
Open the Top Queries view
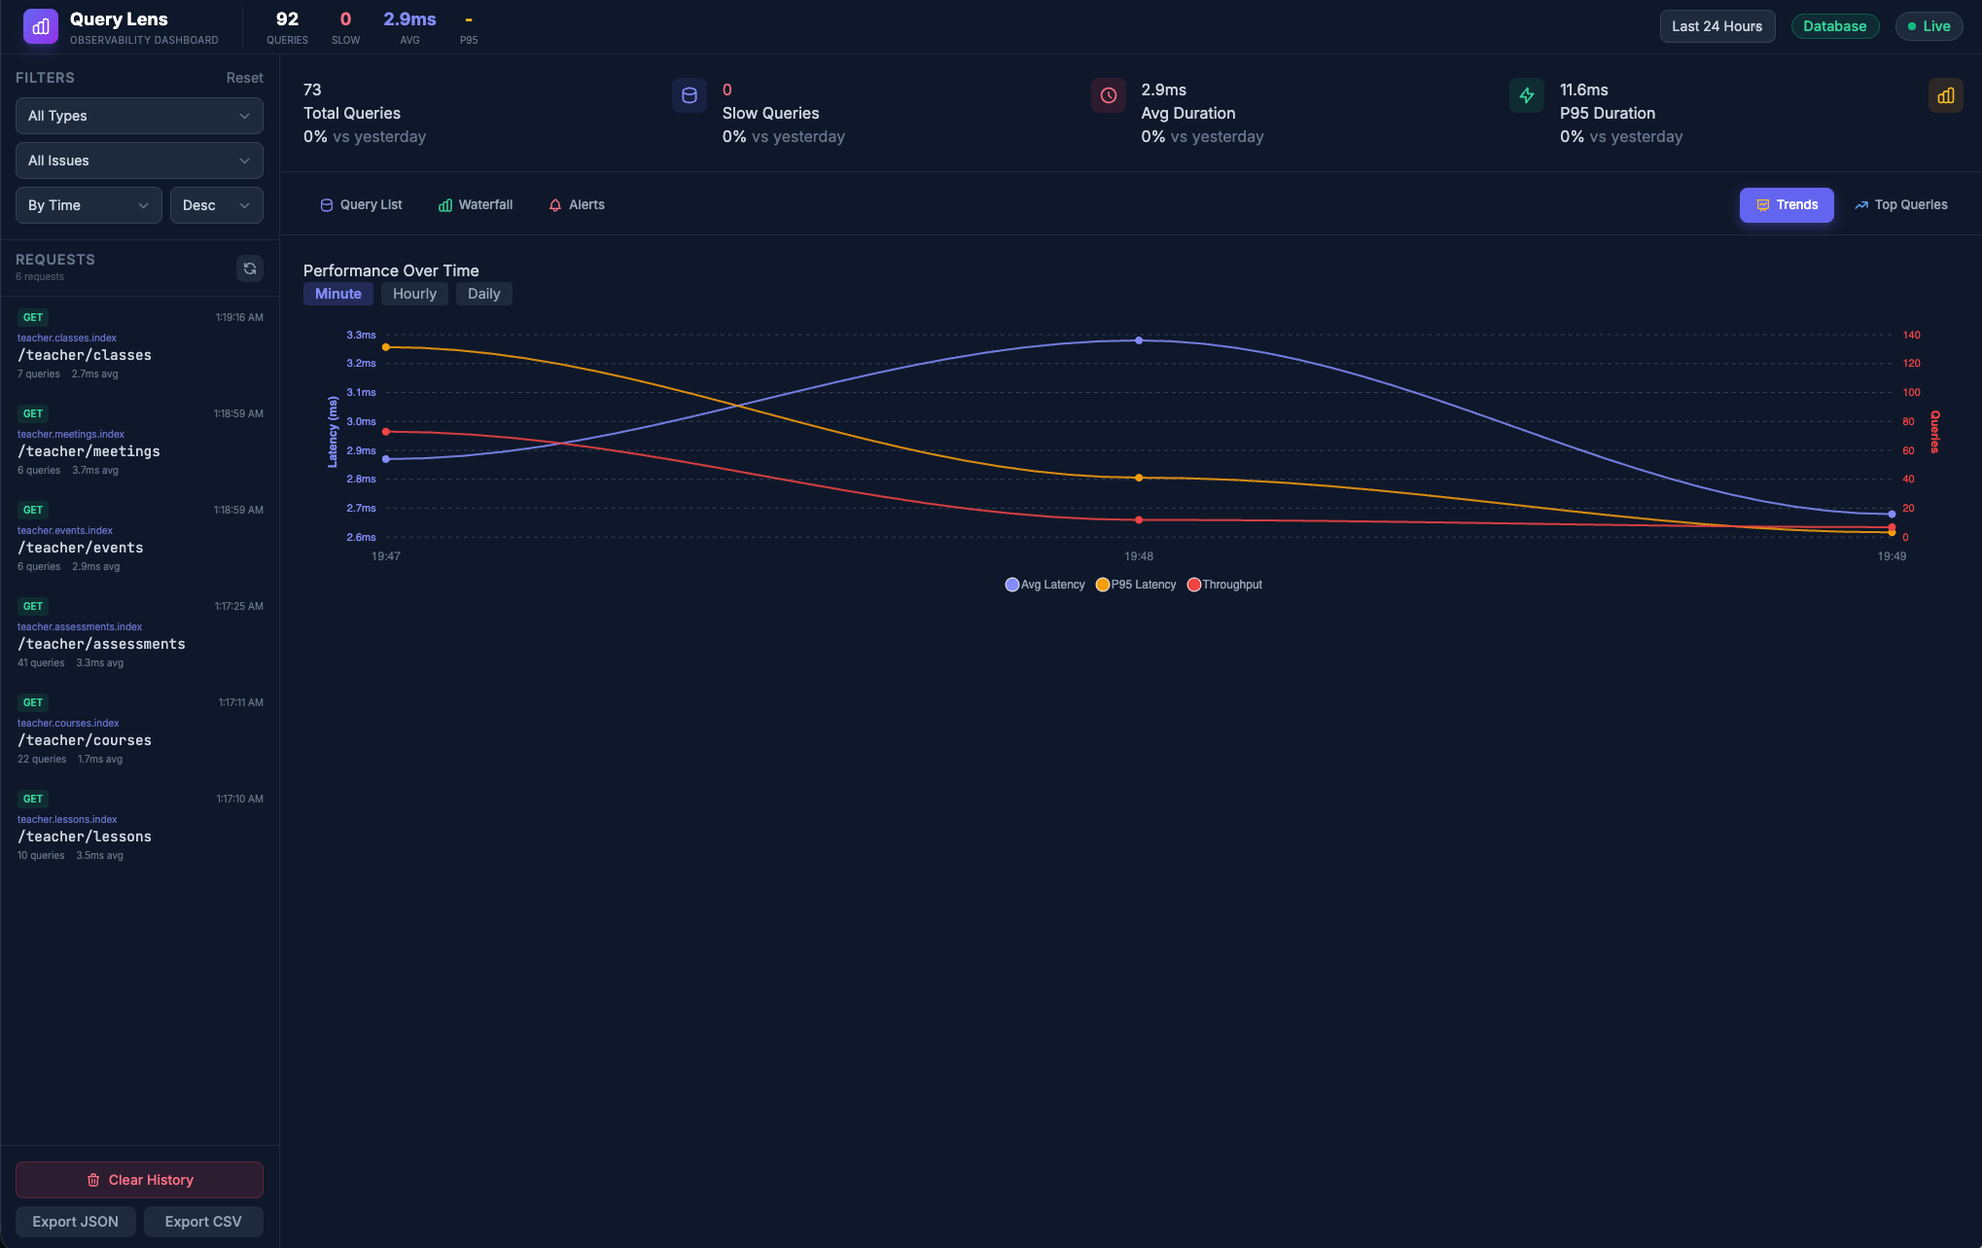[x=1899, y=204]
